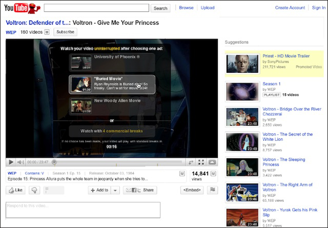Dislike the video with thumbs down
The width and height of the screenshot is (328, 228).
(34, 190)
